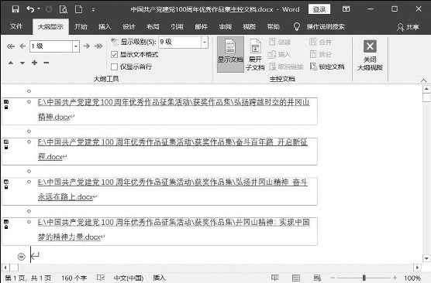Click subdocument icon beside 弘扬跨越时空的井冈山 link
This screenshot has width=431, height=283.
coord(6,102)
